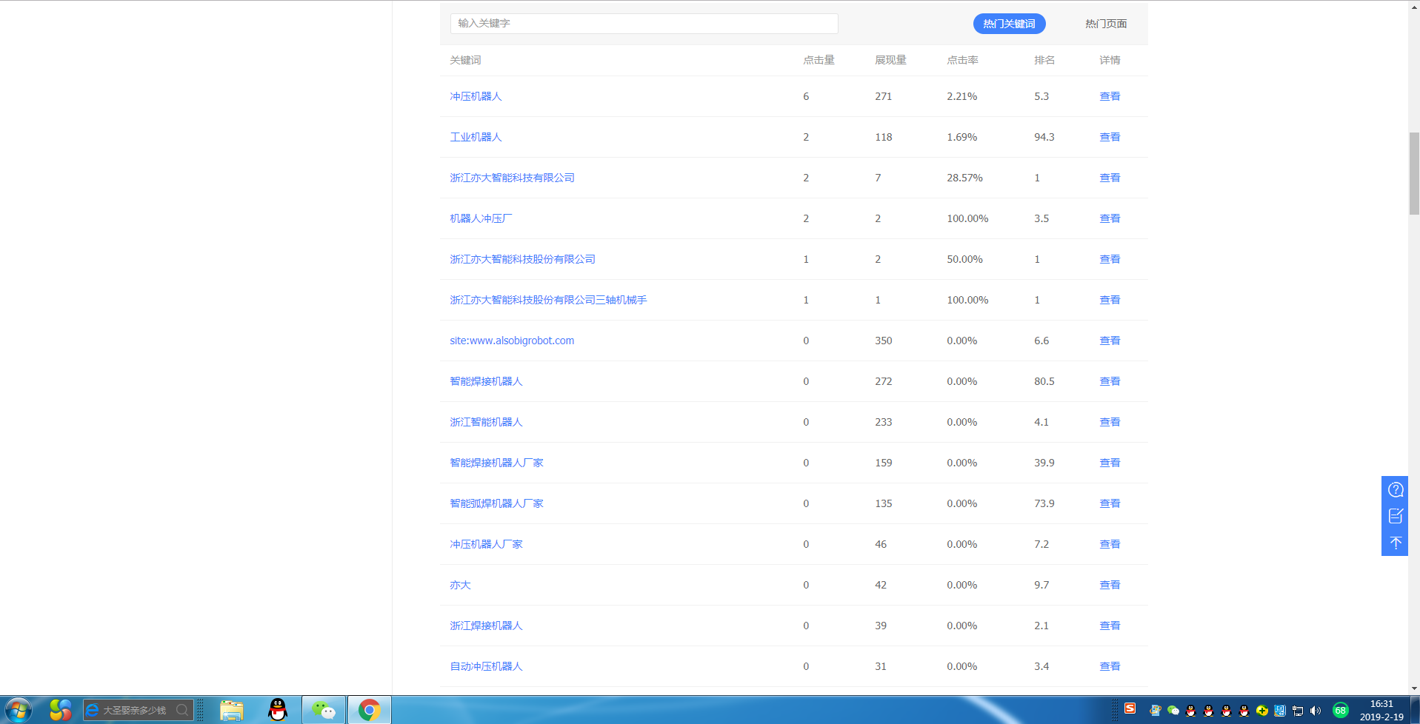This screenshot has width=1420, height=724.
Task: Open Google Chrome from the taskbar
Action: point(369,710)
